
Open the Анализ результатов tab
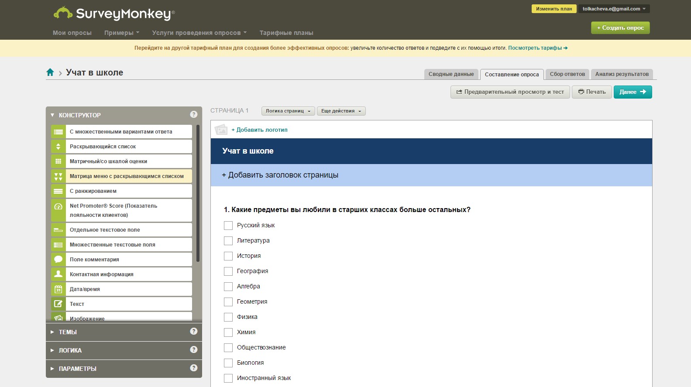[622, 74]
